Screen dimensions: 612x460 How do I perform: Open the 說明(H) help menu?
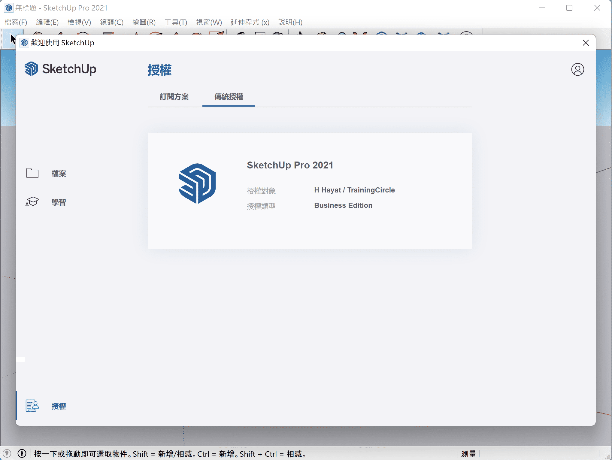[x=290, y=22]
